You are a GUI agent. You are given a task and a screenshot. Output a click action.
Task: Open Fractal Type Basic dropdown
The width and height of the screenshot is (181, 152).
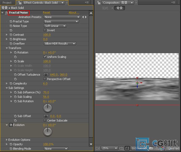[61, 21]
